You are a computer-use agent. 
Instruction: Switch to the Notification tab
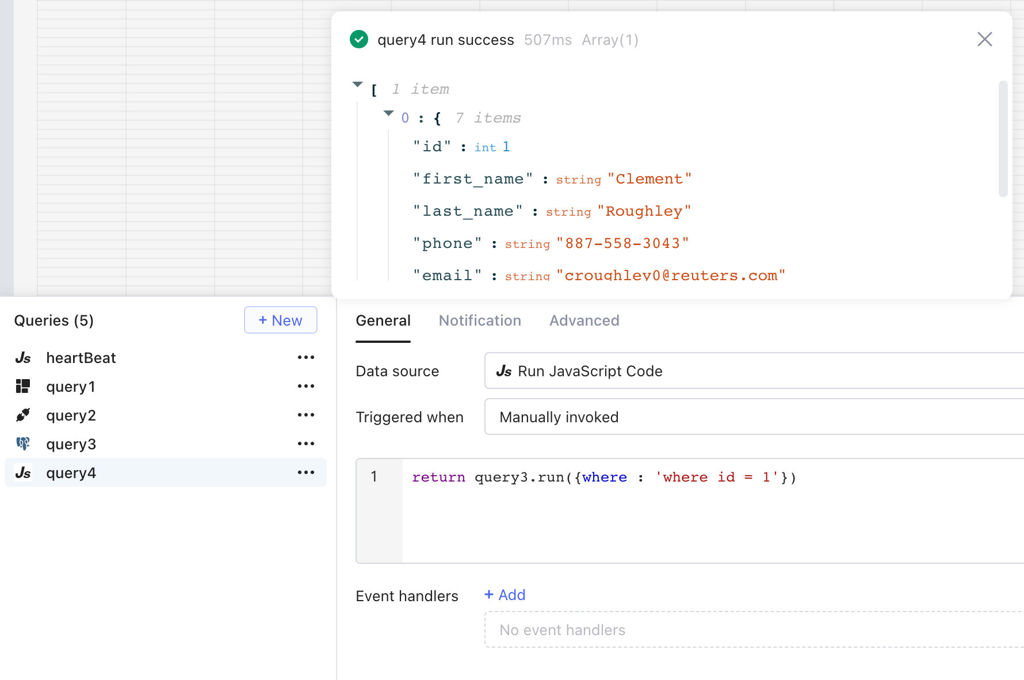[x=480, y=320]
